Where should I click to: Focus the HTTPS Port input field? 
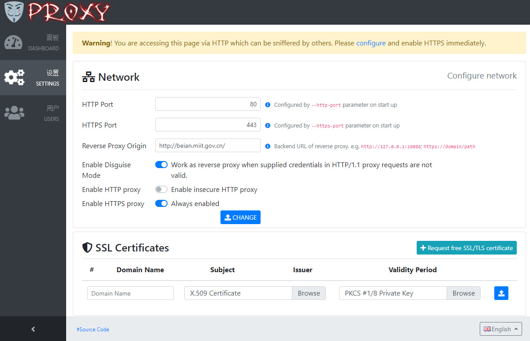point(208,125)
